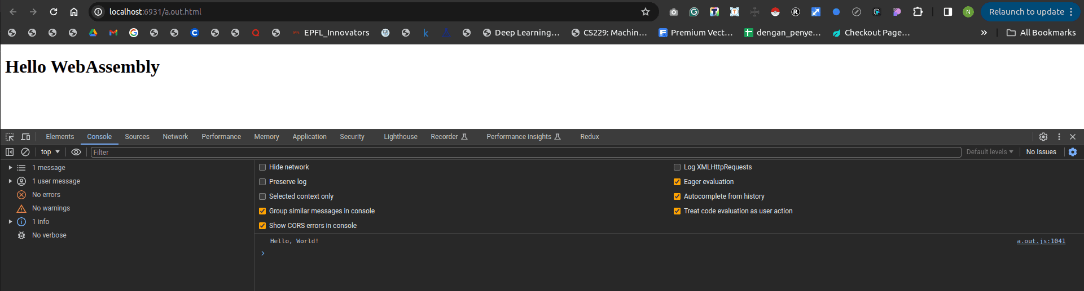Image resolution: width=1084 pixels, height=291 pixels.
Task: Click the Relaunch to update button
Action: [x=1026, y=12]
